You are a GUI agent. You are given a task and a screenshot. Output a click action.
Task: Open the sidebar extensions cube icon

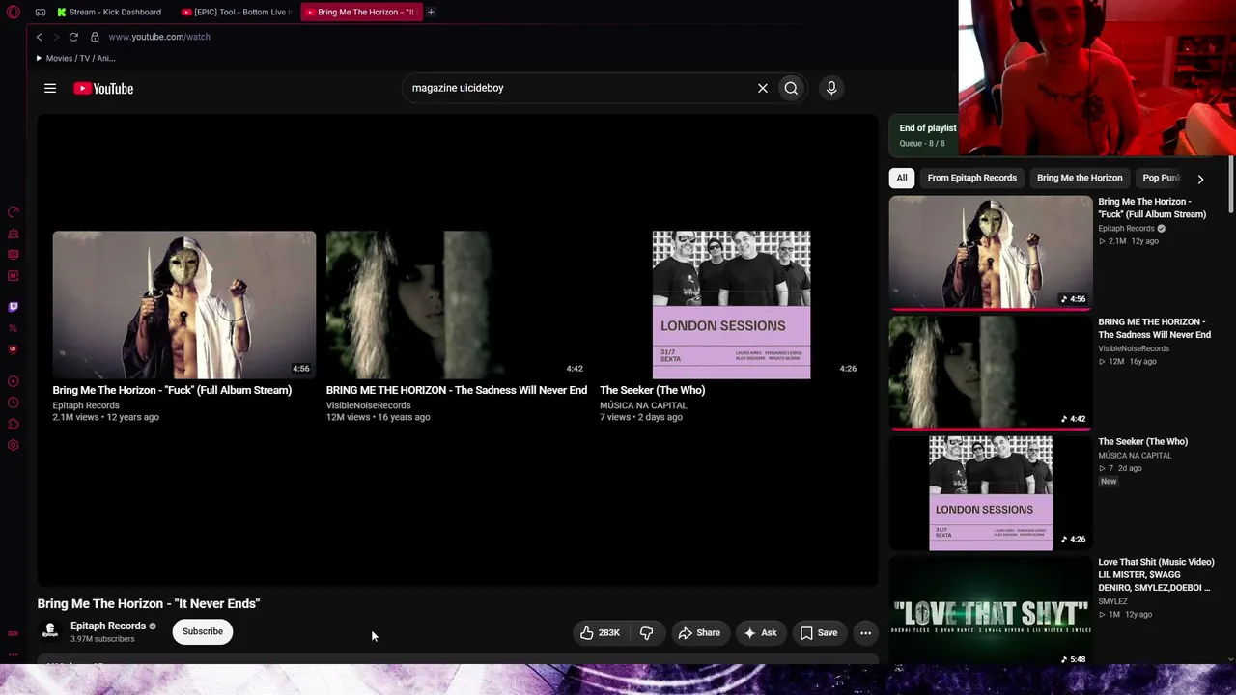point(14,424)
